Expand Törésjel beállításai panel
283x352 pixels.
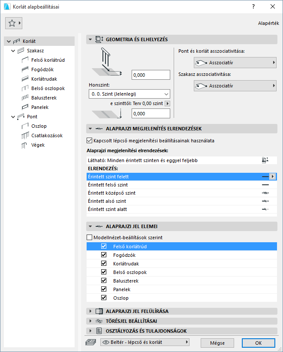tap(90, 321)
